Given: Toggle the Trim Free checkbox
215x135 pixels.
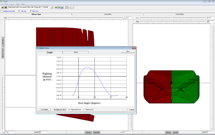Looking at the screenshot, I should (19, 11).
